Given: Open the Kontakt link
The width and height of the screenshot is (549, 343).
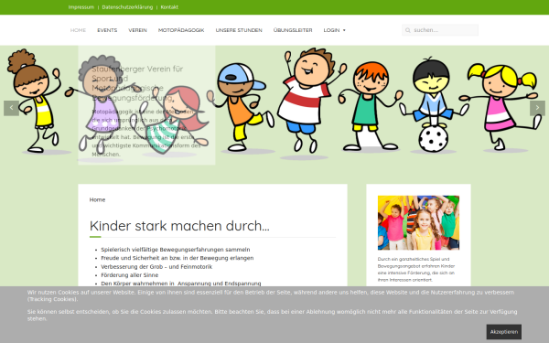Looking at the screenshot, I should click(x=169, y=7).
